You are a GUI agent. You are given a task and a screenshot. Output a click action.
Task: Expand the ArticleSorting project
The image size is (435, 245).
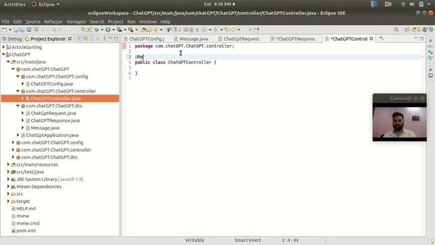(3, 47)
